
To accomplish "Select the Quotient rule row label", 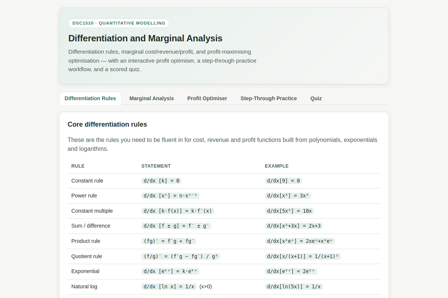I will pos(87,256).
